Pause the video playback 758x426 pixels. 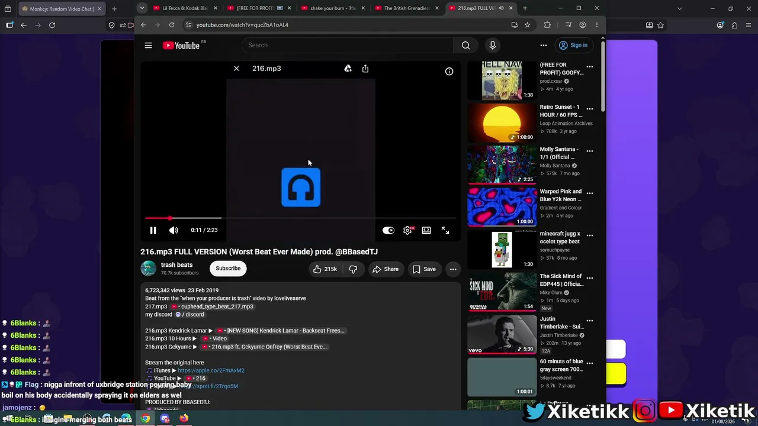click(x=153, y=230)
